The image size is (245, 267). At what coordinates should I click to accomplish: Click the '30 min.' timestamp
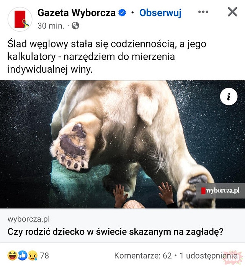coord(51,26)
